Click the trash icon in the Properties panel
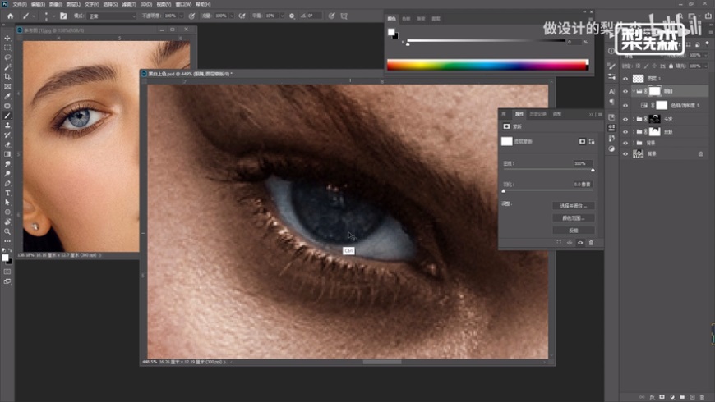715x402 pixels. pyautogui.click(x=590, y=243)
